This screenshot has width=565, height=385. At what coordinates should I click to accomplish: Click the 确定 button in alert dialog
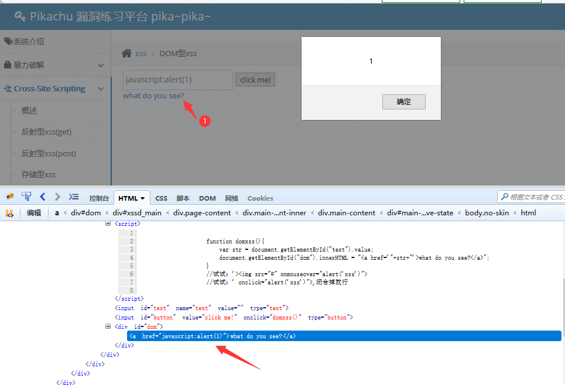[x=403, y=102]
